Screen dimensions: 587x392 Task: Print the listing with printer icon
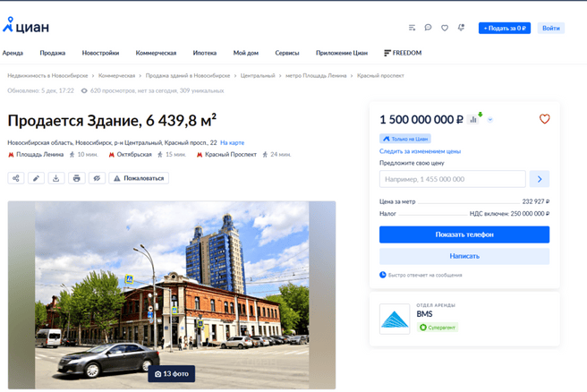(x=76, y=178)
